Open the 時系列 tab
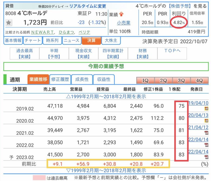The image size is (211, 181). [52, 40]
